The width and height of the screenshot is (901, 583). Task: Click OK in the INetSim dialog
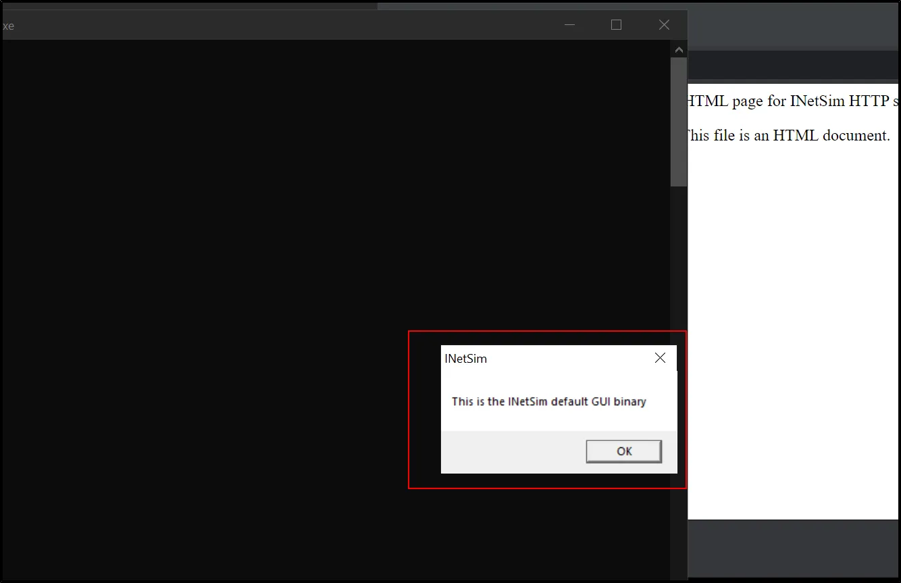pos(623,451)
